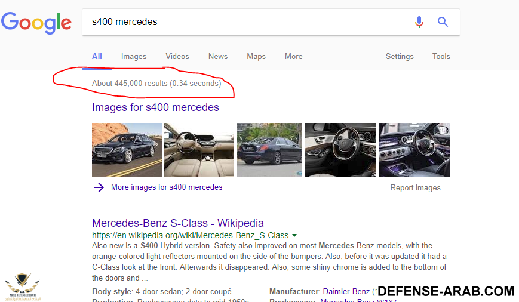Open the Settings menu

[399, 56]
